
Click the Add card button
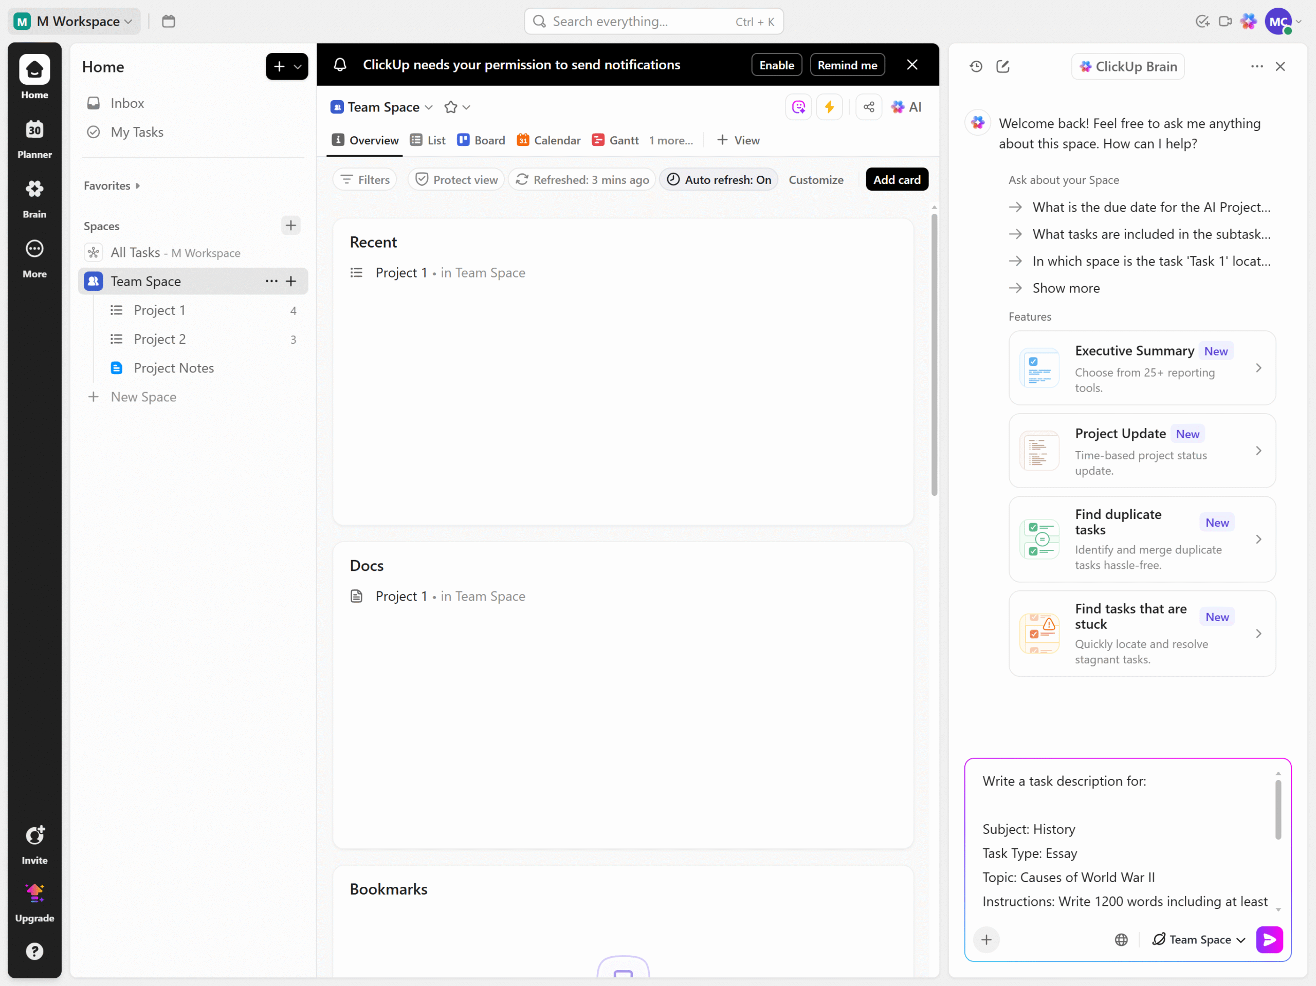(897, 180)
